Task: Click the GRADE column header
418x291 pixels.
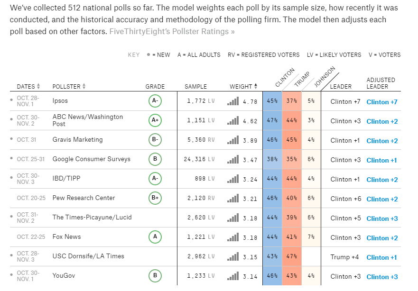Action: pos(155,86)
